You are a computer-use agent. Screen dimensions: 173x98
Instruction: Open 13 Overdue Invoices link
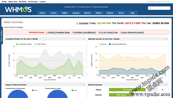tap(83, 7)
